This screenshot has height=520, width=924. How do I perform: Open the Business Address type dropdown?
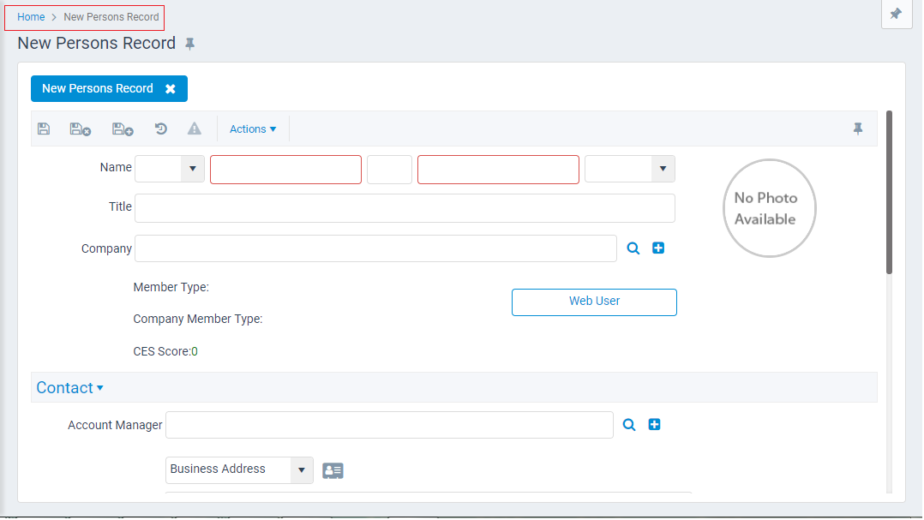[x=301, y=469]
